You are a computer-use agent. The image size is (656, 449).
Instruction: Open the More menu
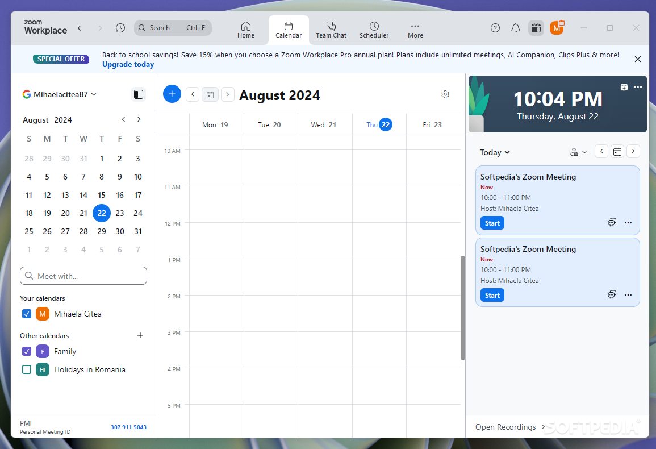point(415,30)
